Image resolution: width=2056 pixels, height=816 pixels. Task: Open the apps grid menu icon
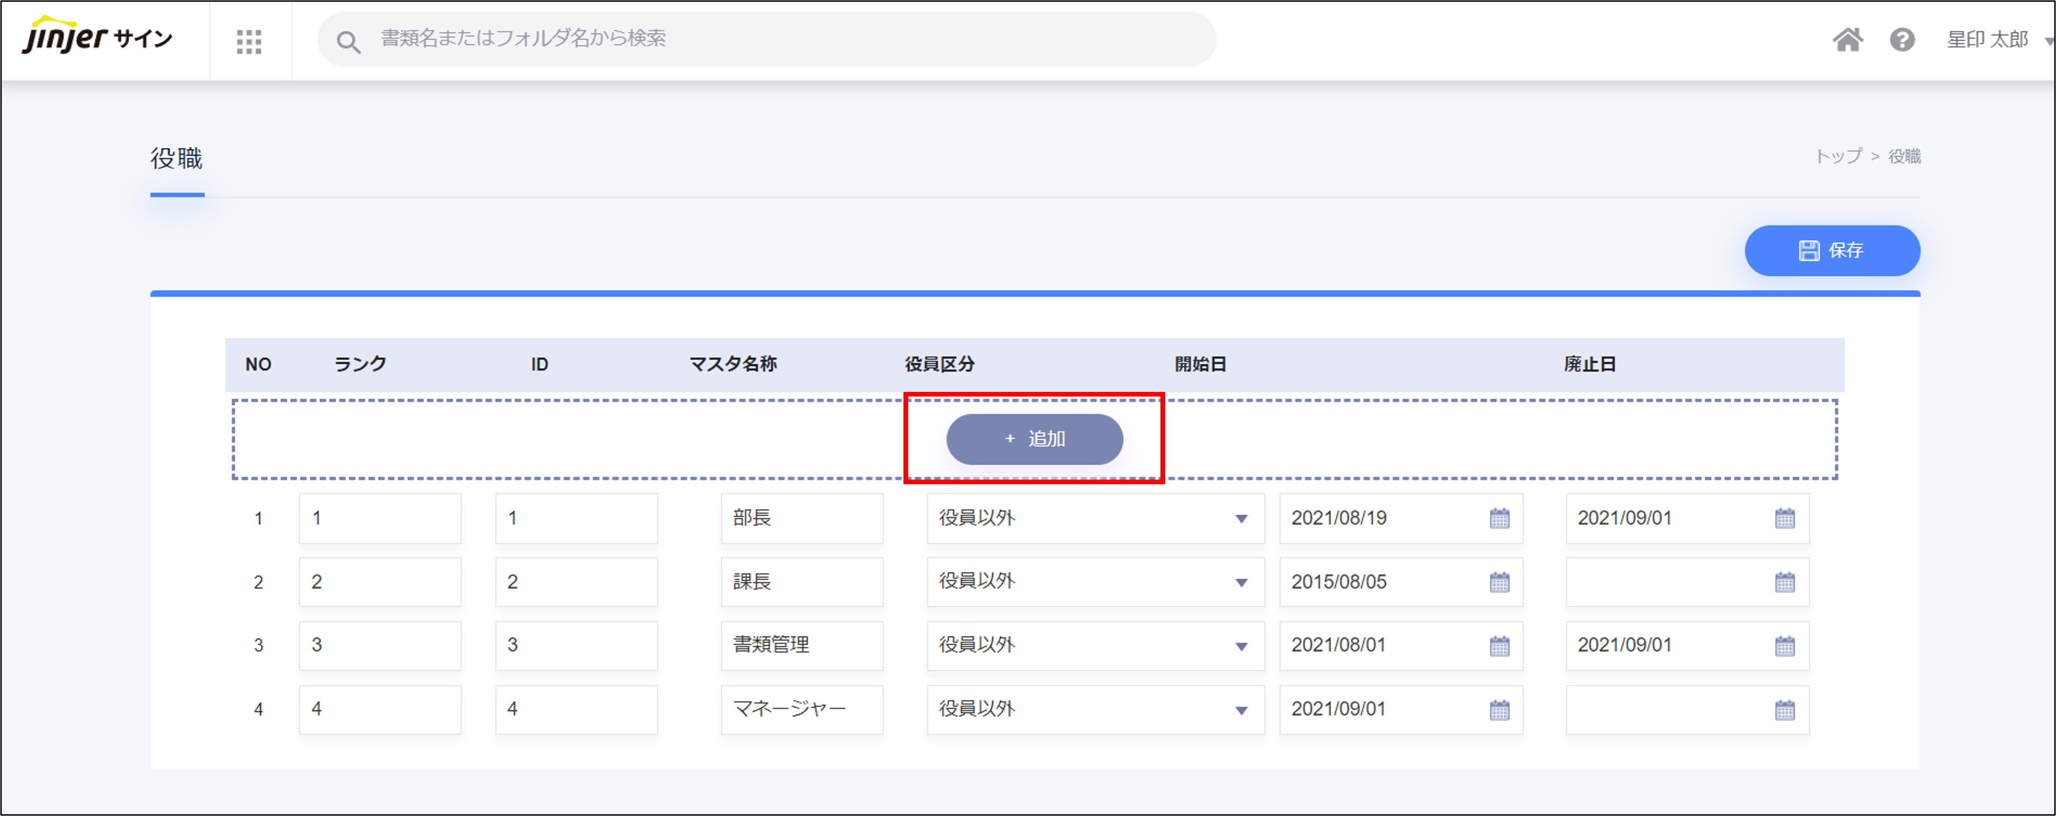click(x=249, y=42)
